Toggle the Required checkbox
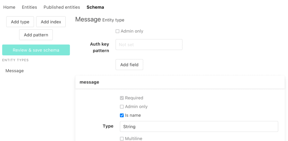The width and height of the screenshot is (288, 141). click(x=122, y=98)
